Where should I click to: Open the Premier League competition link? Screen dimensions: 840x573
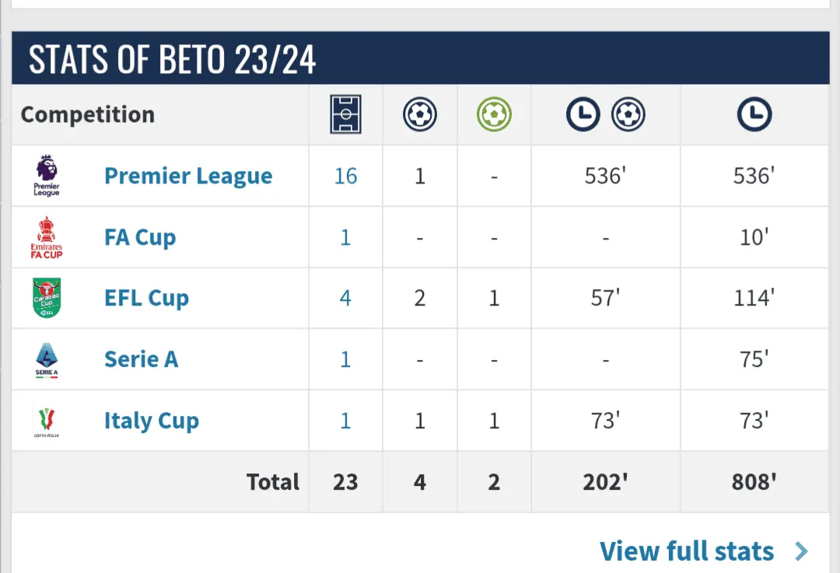click(x=188, y=176)
